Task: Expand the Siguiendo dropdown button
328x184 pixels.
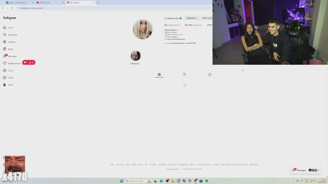Action: 192,18
